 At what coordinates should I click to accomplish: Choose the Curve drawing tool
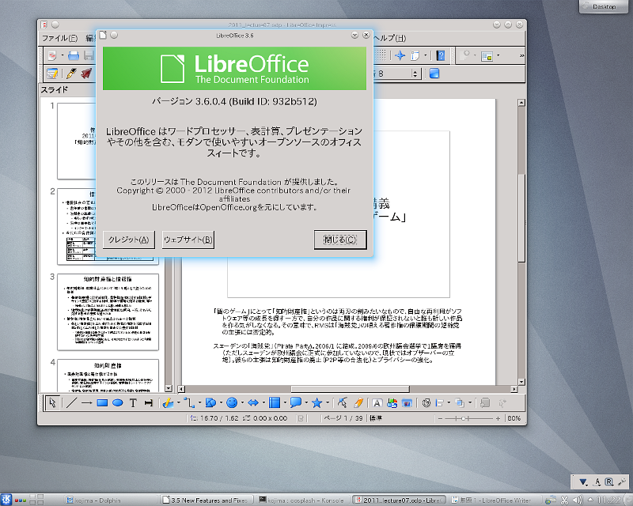(x=168, y=402)
